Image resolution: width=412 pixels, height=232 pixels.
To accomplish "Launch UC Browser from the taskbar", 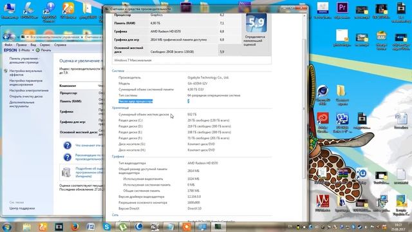I will point(43,226).
